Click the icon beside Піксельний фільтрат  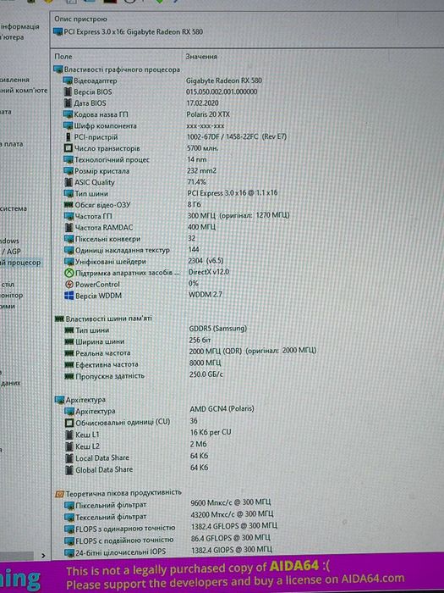[69, 505]
